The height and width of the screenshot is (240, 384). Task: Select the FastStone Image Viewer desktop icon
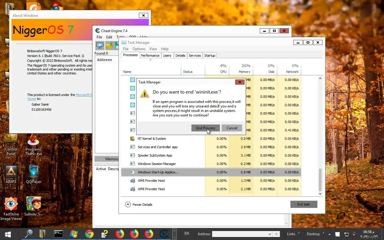point(11,209)
